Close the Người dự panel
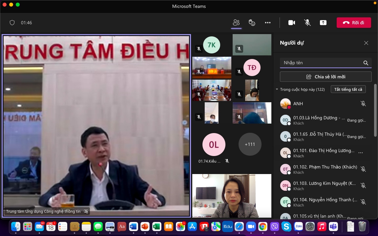Image resolution: width=378 pixels, height=236 pixels. coord(366,43)
